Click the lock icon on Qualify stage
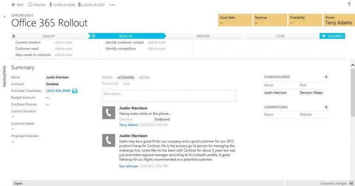Screen dimensions: 355x186 14,36
